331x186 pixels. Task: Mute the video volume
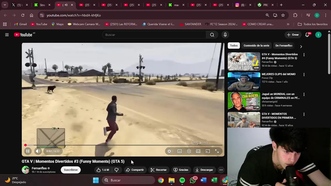pyautogui.click(x=38, y=151)
